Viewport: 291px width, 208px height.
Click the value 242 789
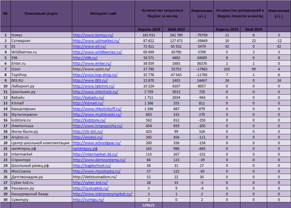point(176,35)
